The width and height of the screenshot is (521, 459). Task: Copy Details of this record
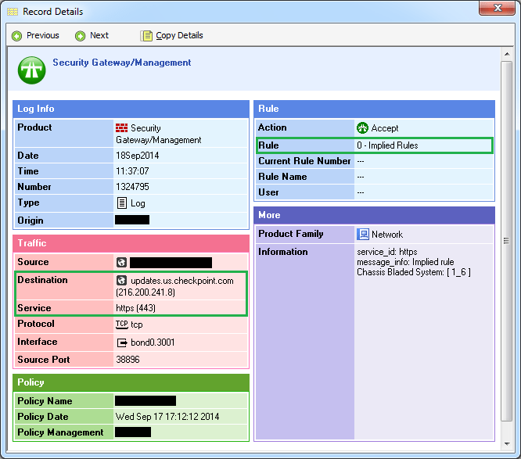pos(172,35)
